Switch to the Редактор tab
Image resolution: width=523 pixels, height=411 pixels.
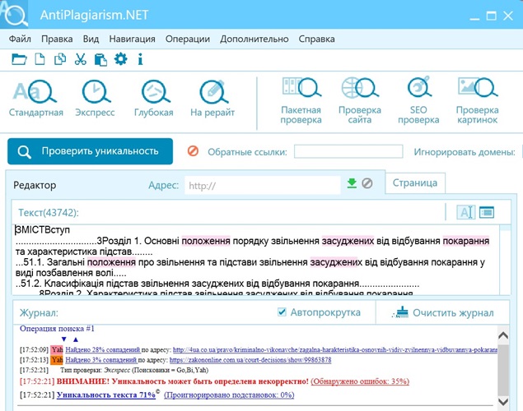tap(35, 185)
